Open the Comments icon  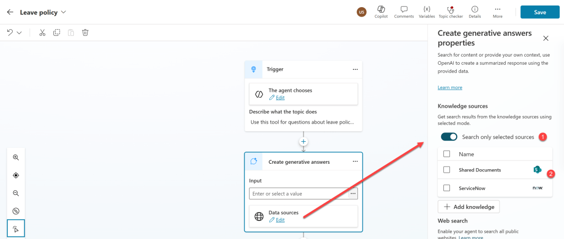404,9
